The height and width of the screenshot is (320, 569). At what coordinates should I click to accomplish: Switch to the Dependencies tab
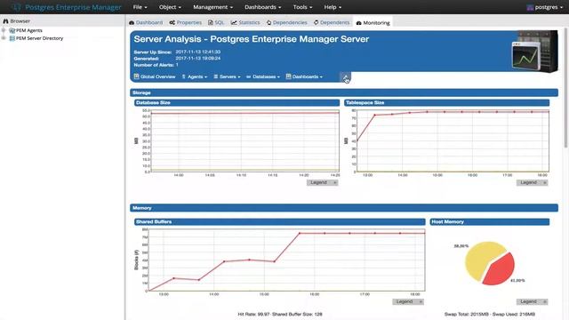click(286, 22)
